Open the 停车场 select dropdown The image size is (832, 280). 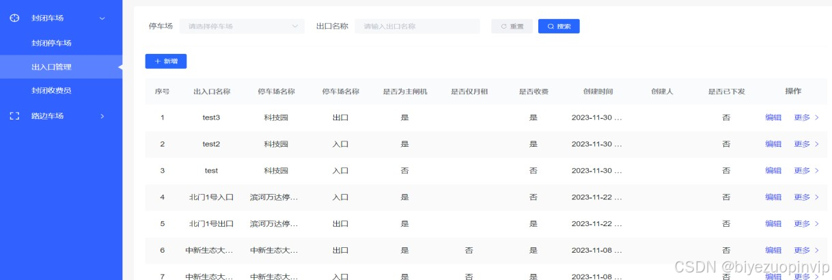(x=242, y=26)
